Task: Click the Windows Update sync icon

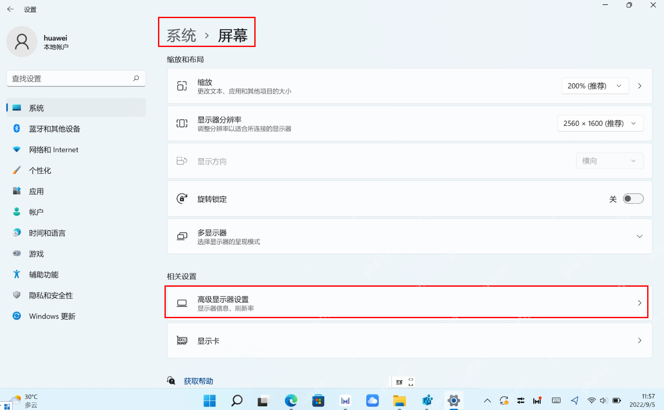Action: tap(17, 316)
